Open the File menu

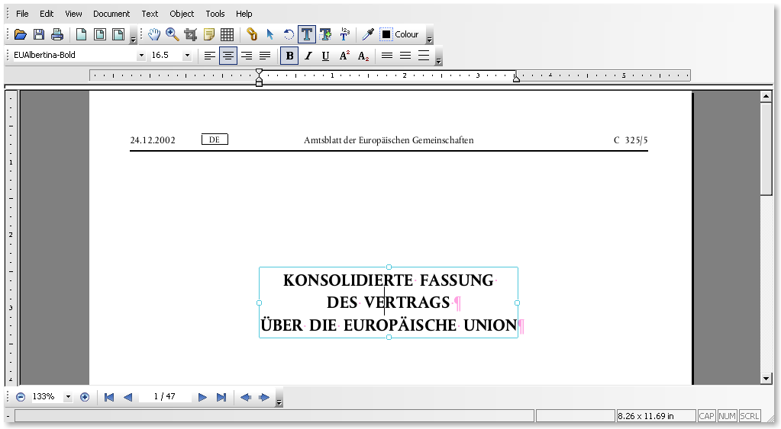pos(22,14)
